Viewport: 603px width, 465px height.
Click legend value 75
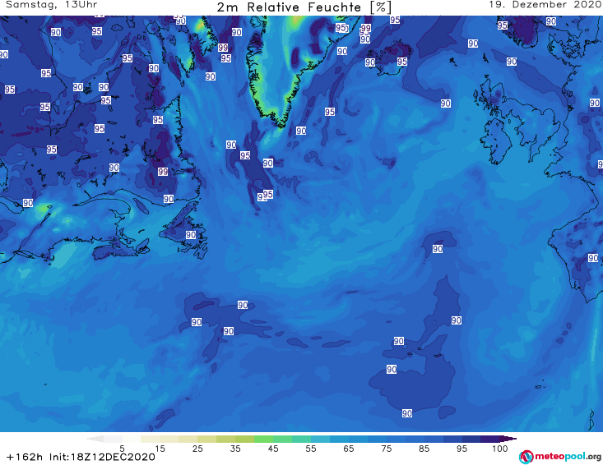[387, 449]
